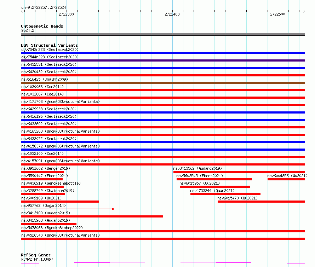Click the KCNV2|NM_133497 gene label
Screen dimensions: 315x267
(x=37, y=259)
